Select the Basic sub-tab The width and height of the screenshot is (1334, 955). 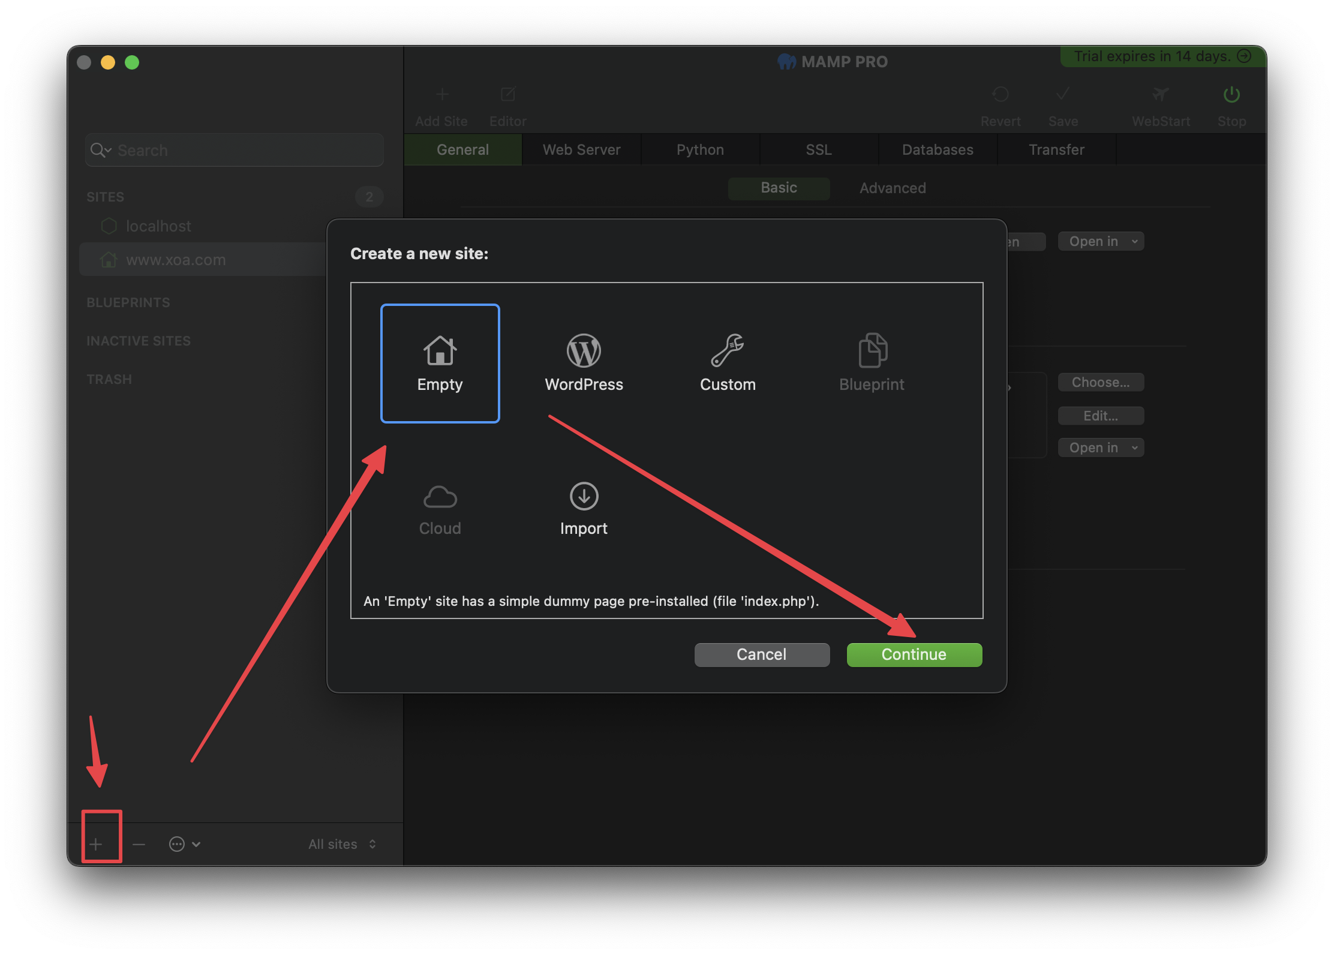[779, 188]
